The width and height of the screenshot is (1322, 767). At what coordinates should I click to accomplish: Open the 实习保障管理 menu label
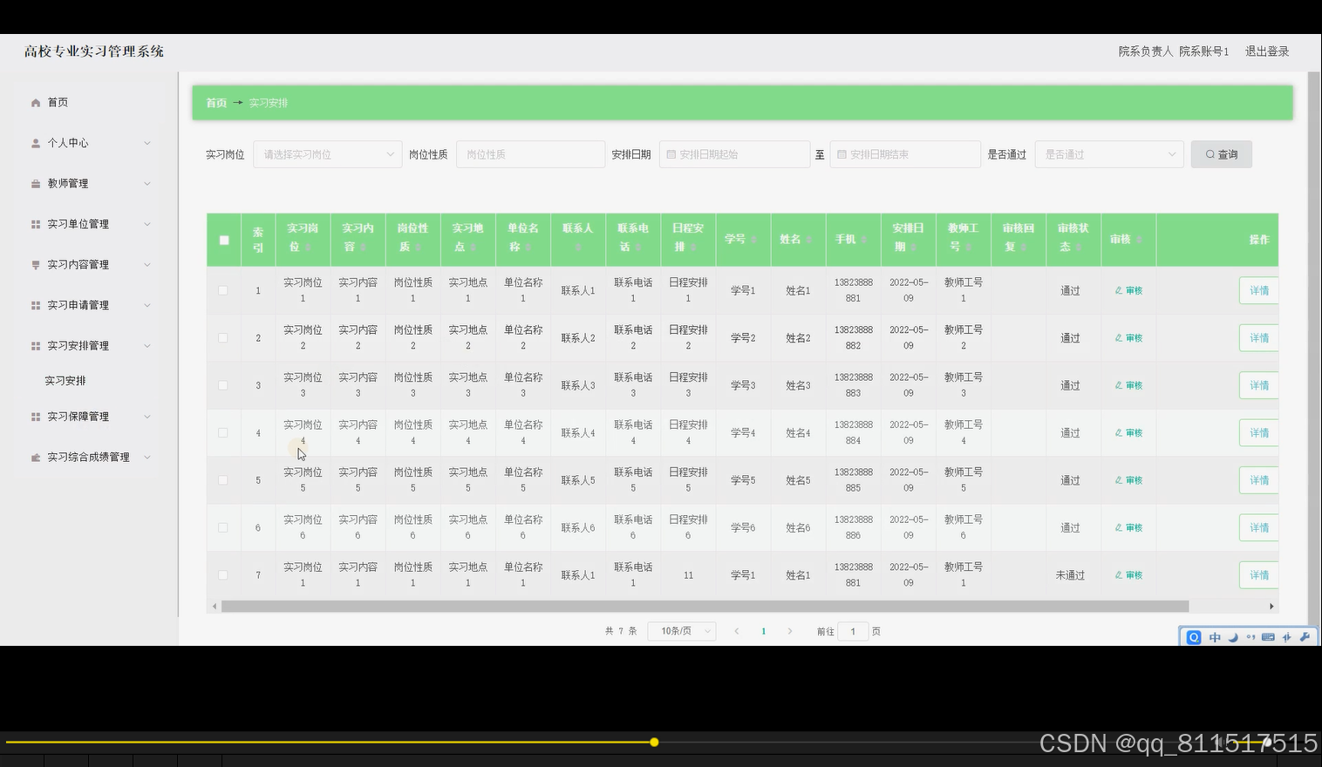coord(78,417)
